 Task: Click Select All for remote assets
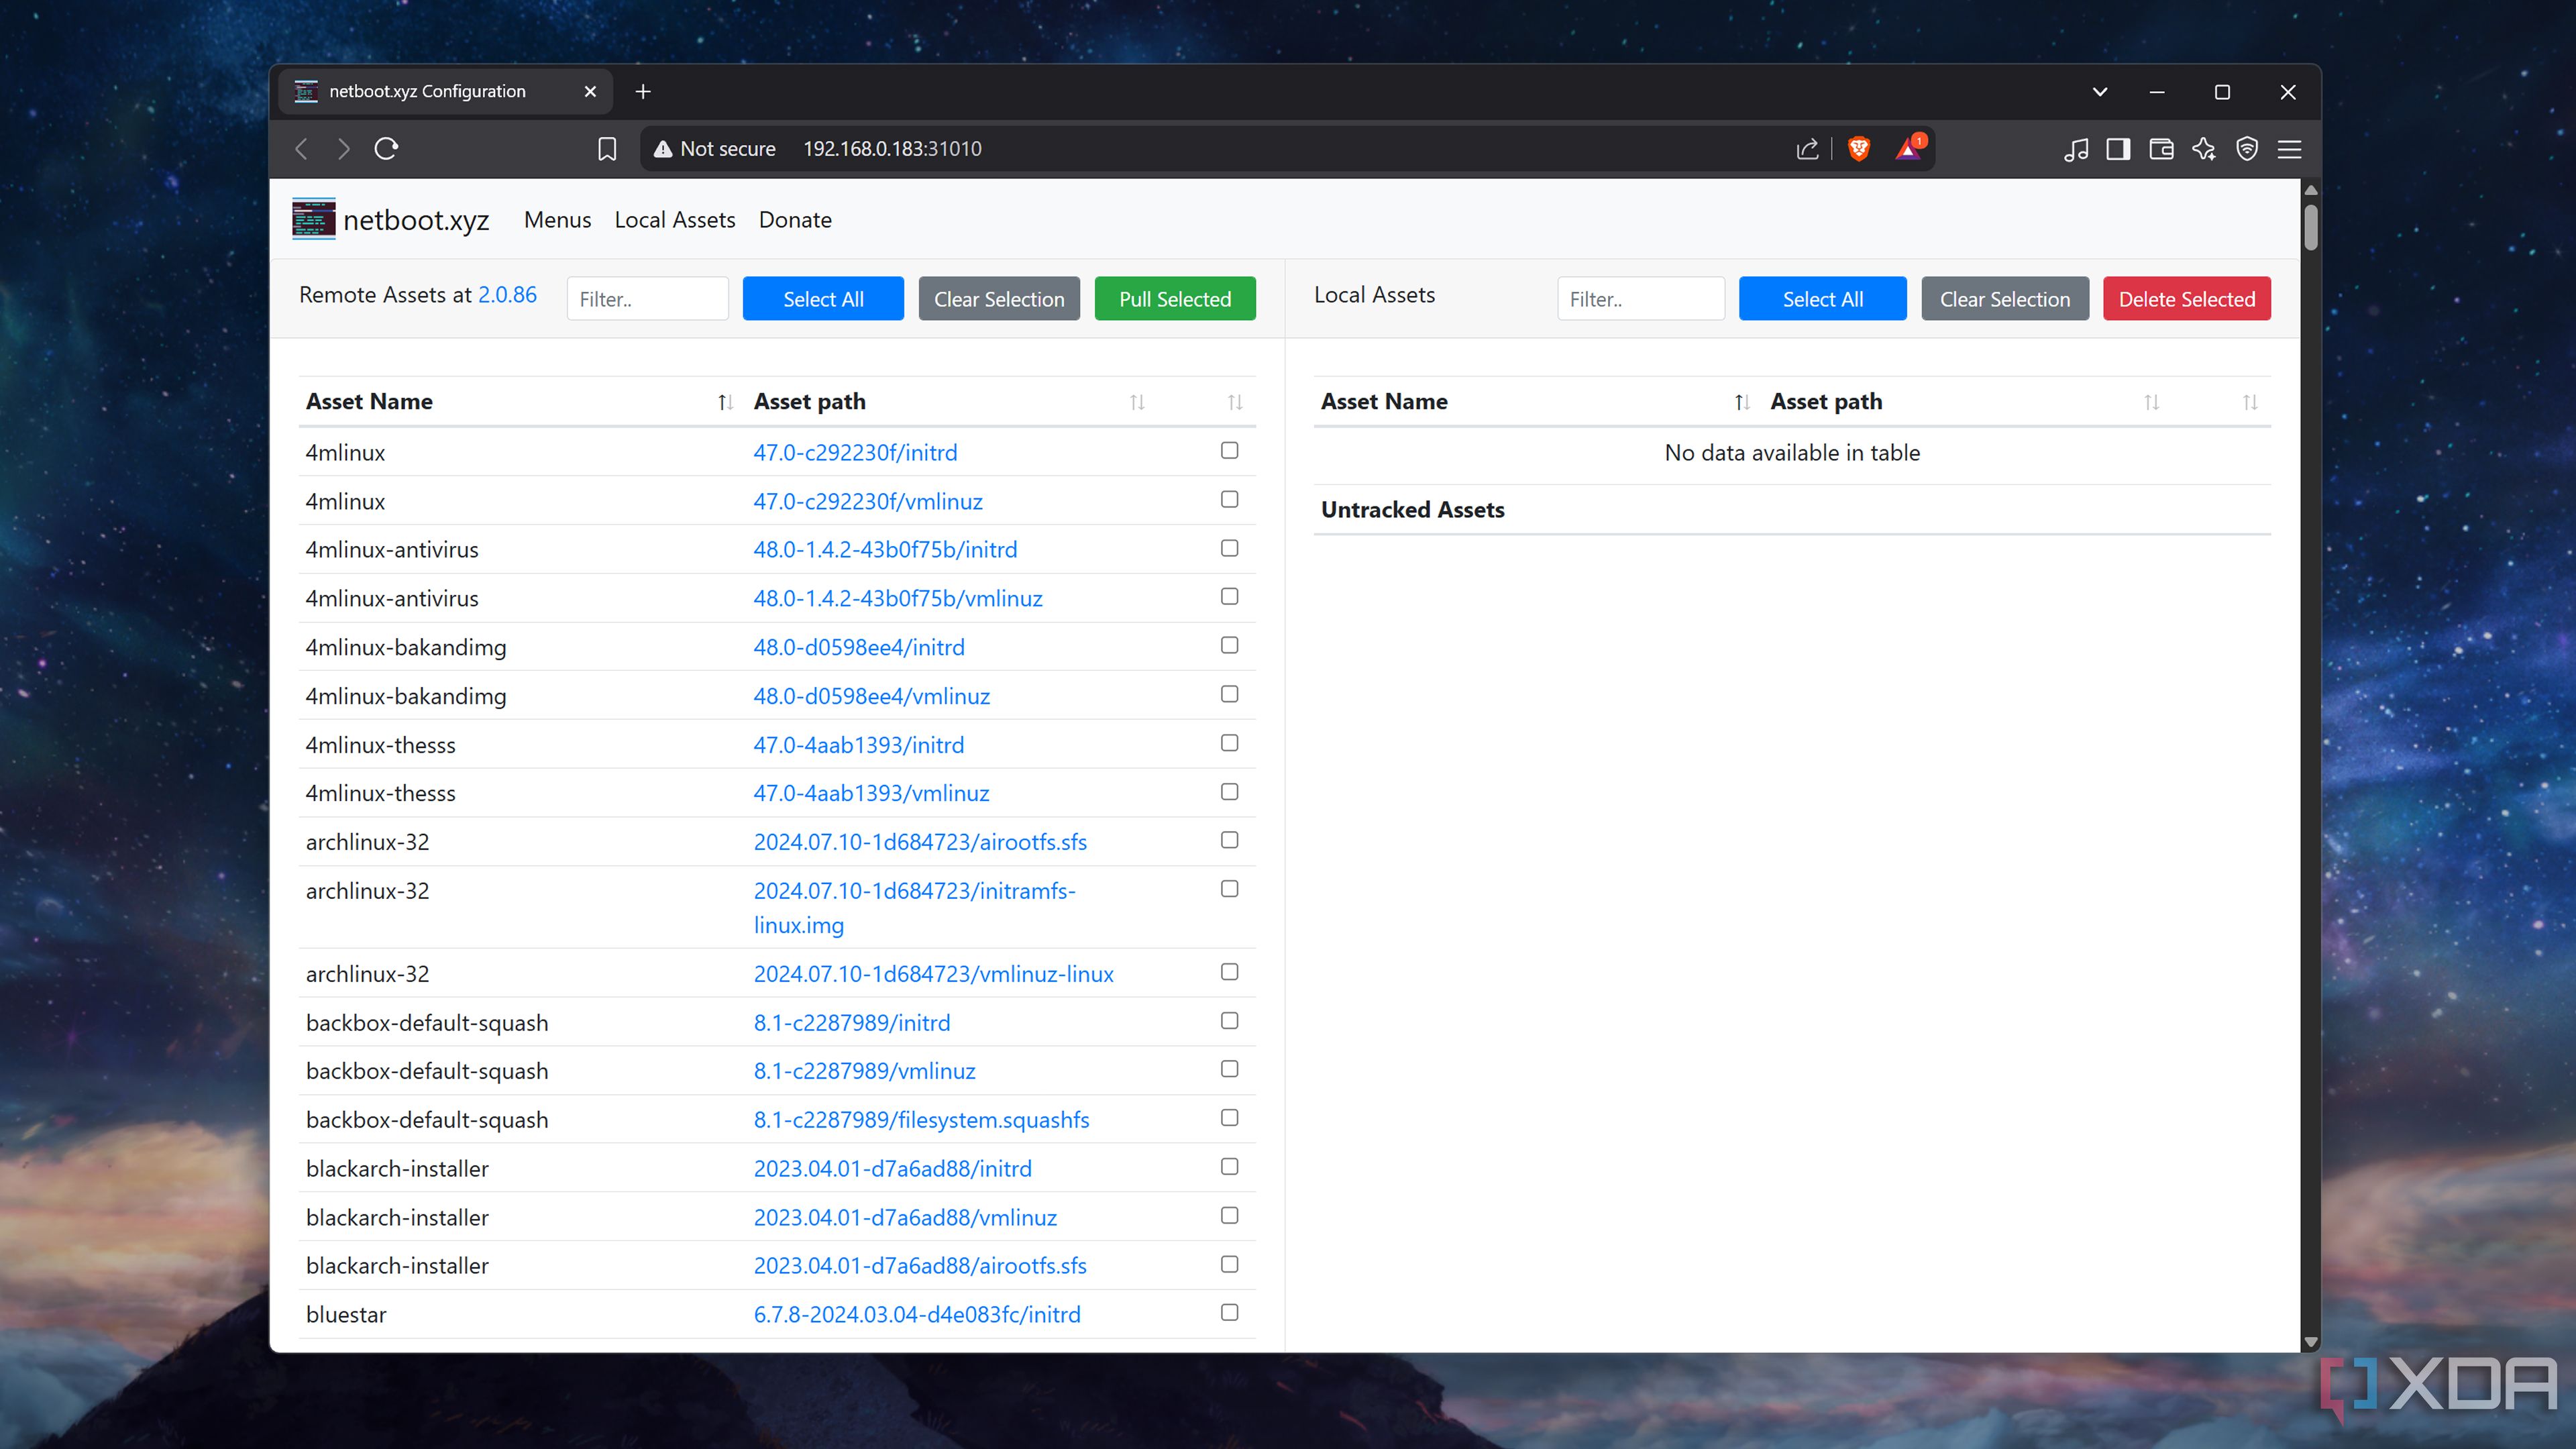[x=823, y=299]
